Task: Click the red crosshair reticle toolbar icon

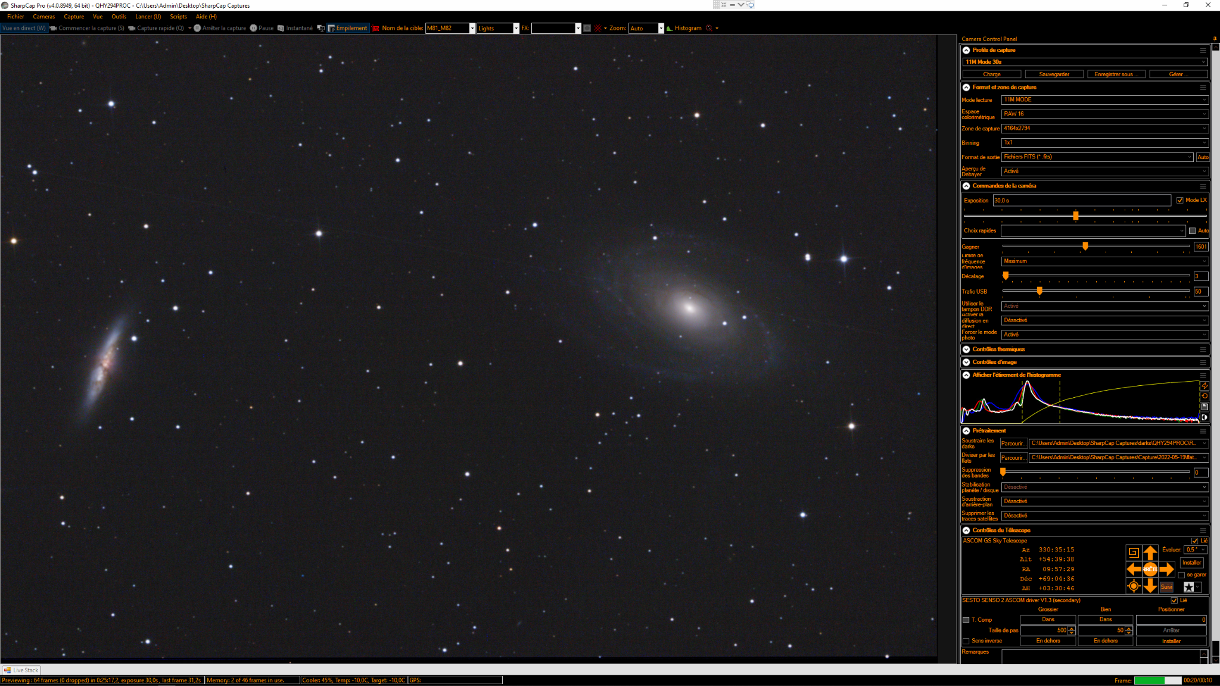Action: tap(598, 28)
